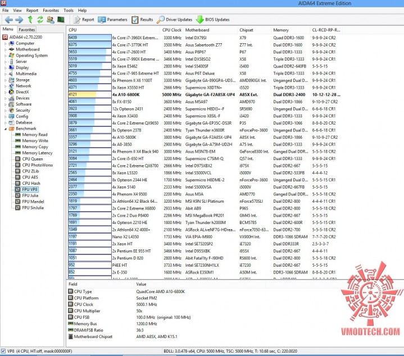Open the Report menu
The height and width of the screenshot is (356, 404).
[32, 10]
